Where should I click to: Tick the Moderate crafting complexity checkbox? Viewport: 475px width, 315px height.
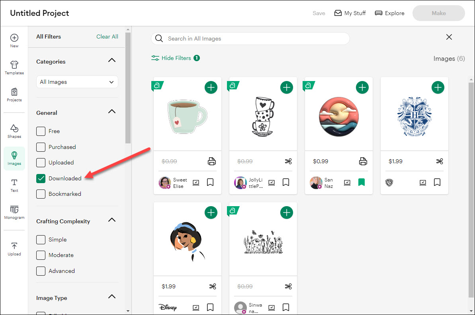click(x=41, y=255)
